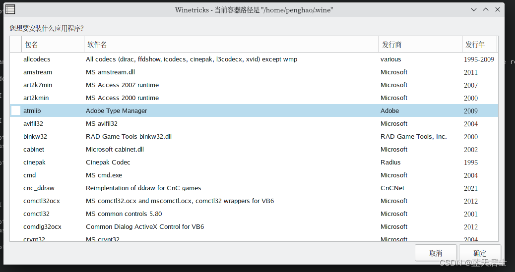Click year '2002' in cabinet row
The width and height of the screenshot is (515, 272).
tap(471, 150)
